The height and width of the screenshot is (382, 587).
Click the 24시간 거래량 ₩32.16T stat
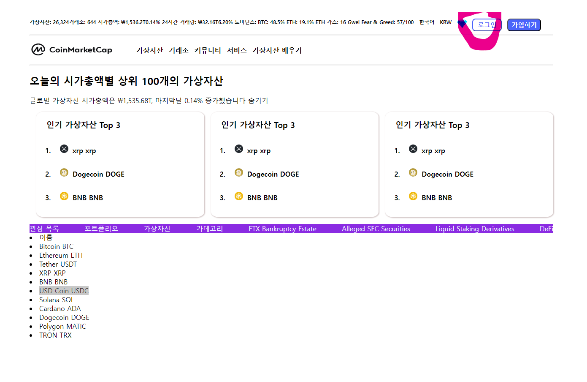pos(197,22)
